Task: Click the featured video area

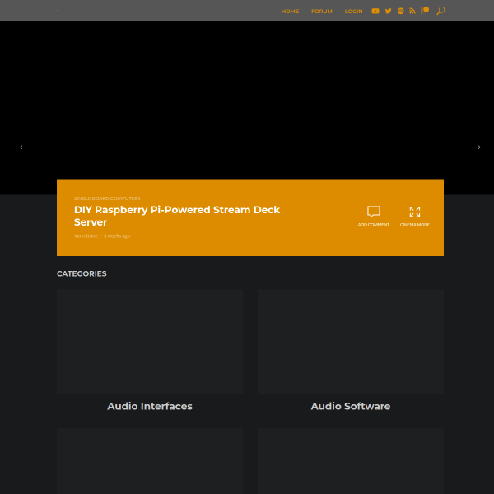Action: (247, 100)
